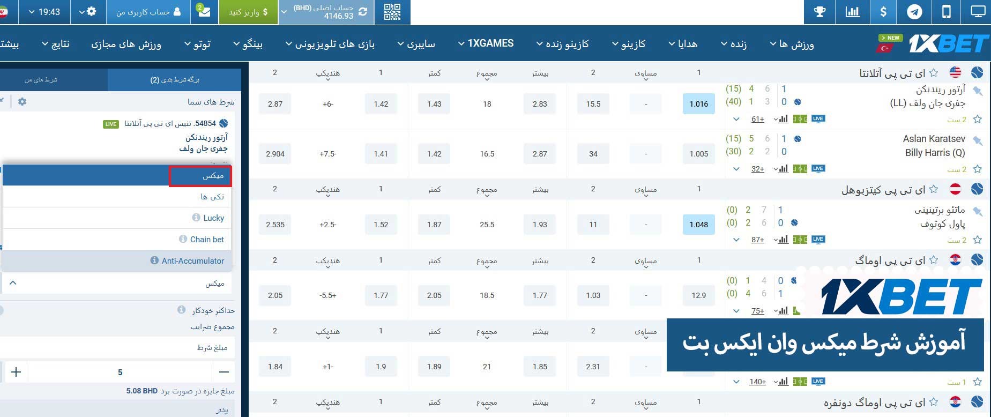Click the trophy icon in top bar
Image resolution: width=991 pixels, height=417 pixels.
pyautogui.click(x=819, y=12)
